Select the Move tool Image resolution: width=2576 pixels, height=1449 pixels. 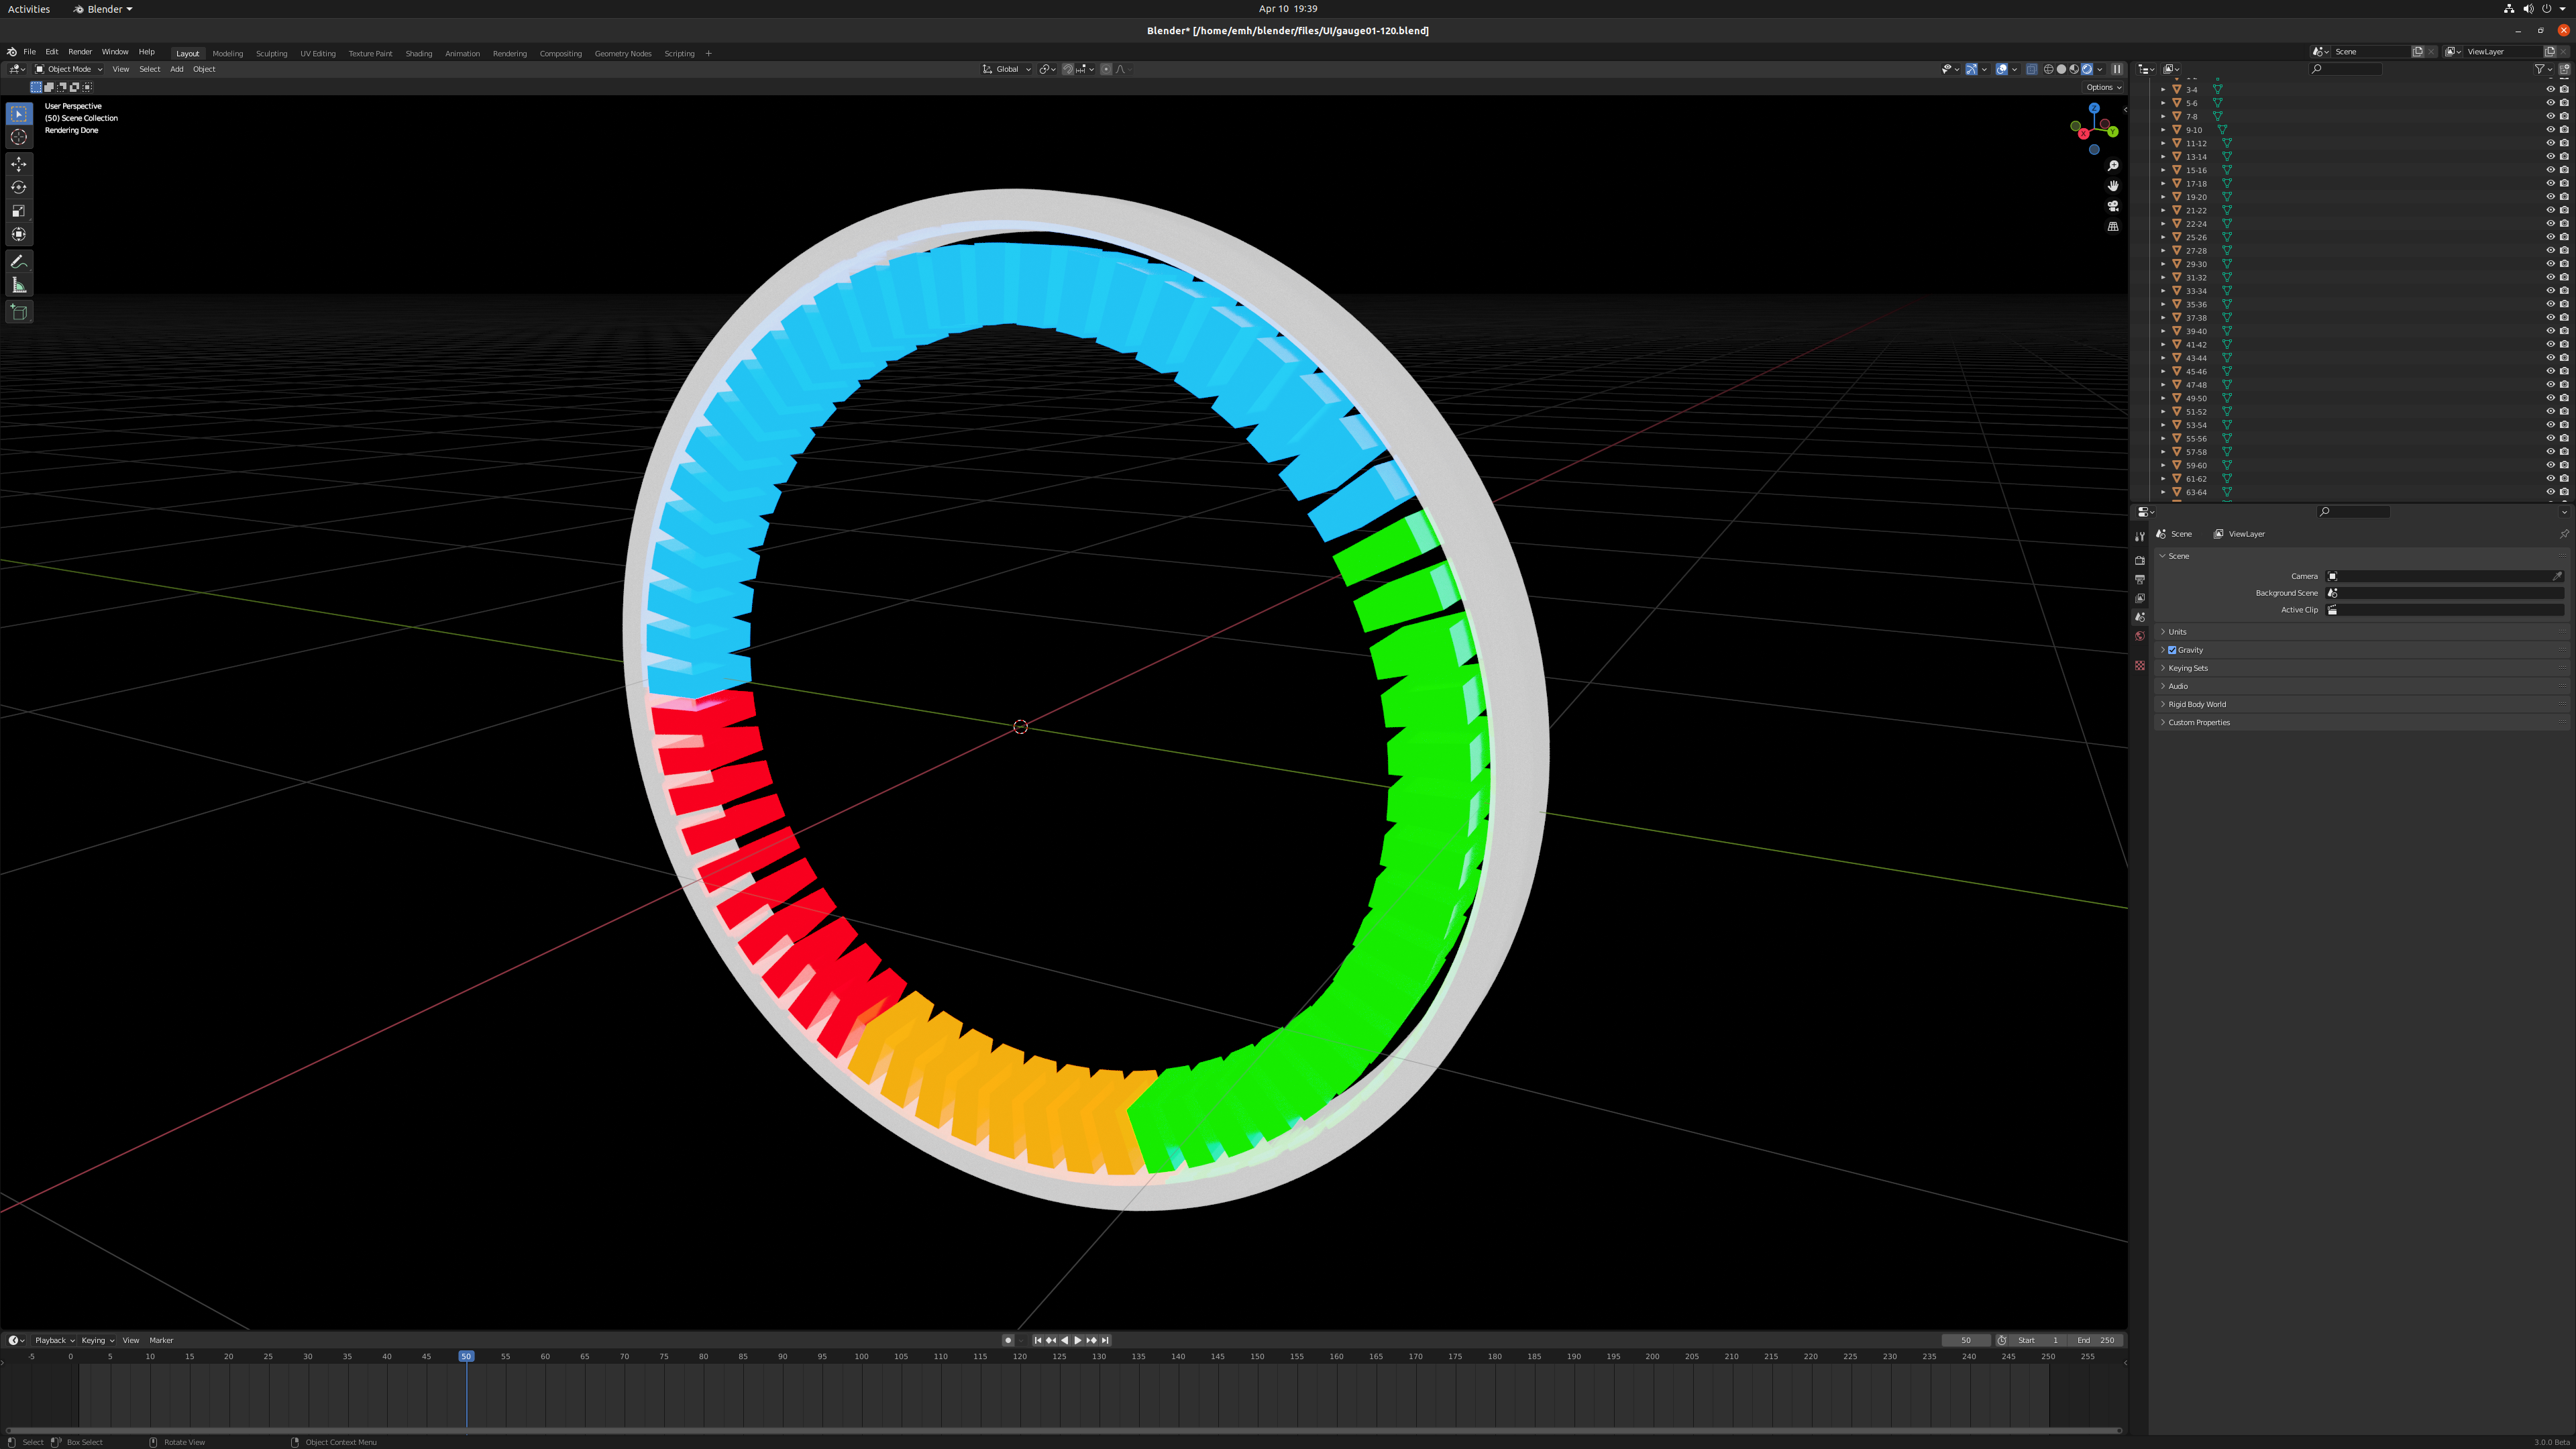[19, 164]
